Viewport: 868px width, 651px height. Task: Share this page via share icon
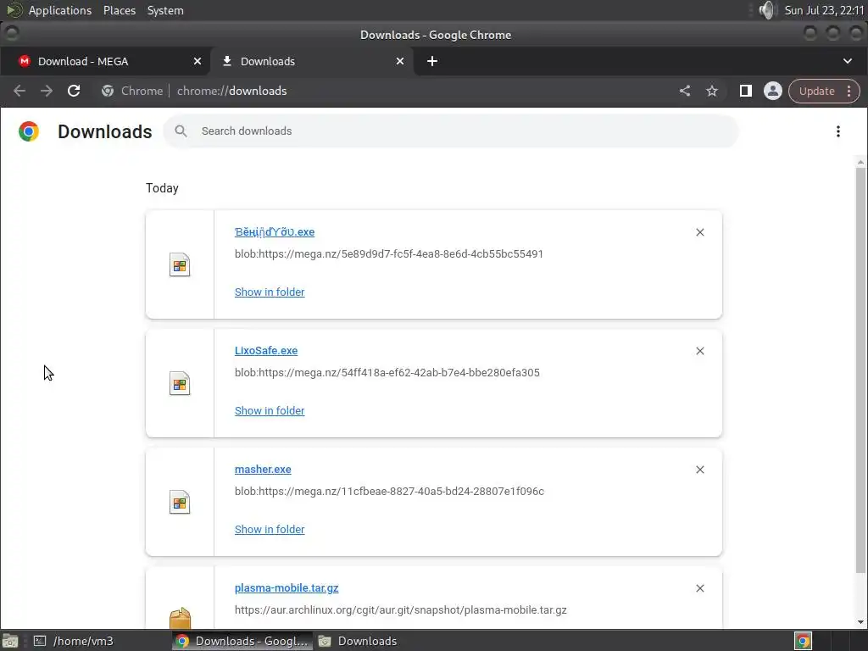click(685, 91)
